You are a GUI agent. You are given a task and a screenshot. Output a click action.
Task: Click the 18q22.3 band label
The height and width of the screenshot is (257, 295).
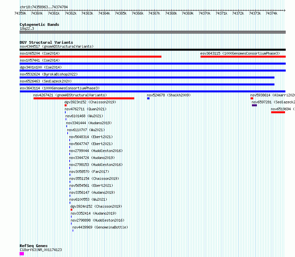[27, 28]
